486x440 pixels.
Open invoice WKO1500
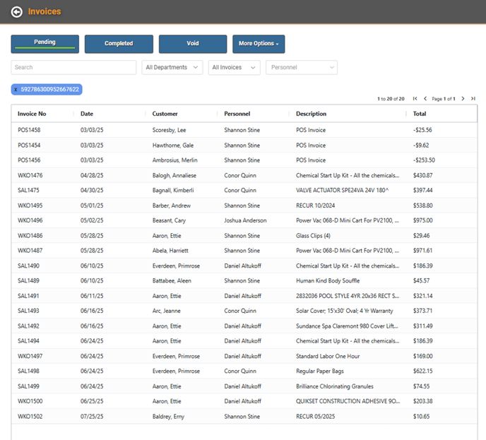click(x=30, y=401)
